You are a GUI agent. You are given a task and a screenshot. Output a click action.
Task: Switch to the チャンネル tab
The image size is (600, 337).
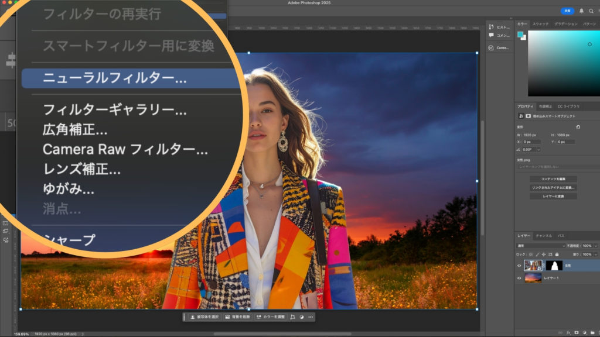(x=543, y=235)
